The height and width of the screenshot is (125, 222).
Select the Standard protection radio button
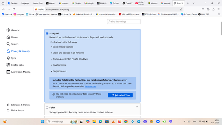(x=47, y=33)
